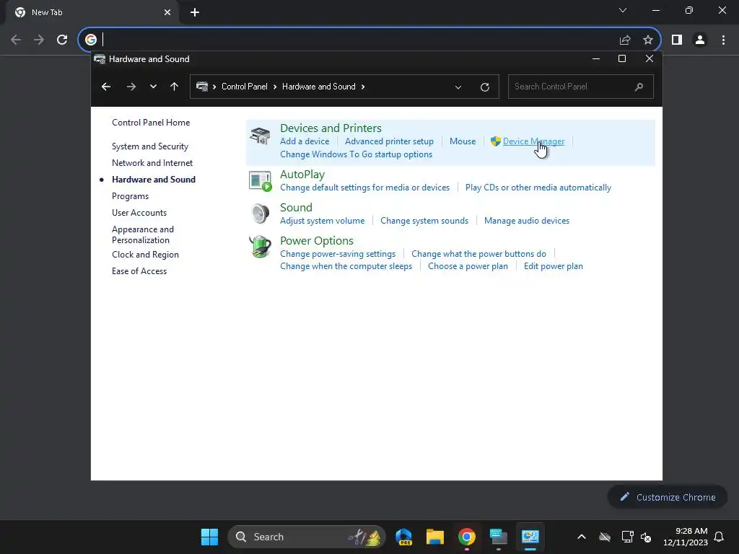Screen dimensions: 739x554
Task: Expand chevron after Hardware and Sound breadcrumb
Action: 363,87
